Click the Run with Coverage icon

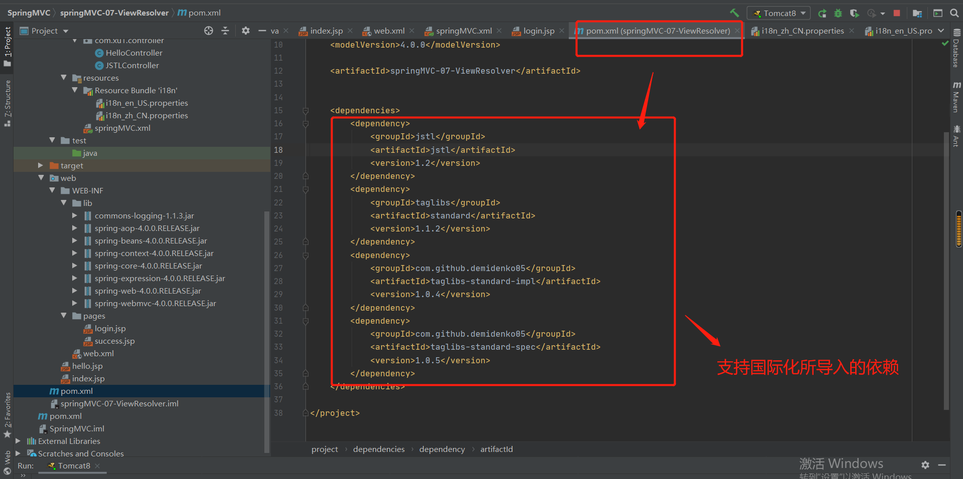[854, 13]
